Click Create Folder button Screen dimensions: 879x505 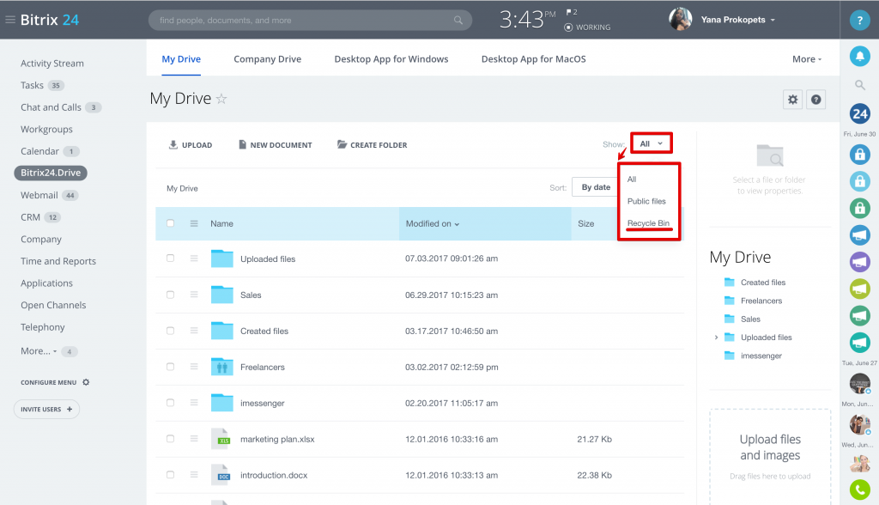373,145
